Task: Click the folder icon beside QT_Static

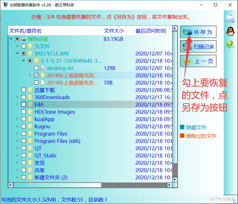Action: coord(30,156)
